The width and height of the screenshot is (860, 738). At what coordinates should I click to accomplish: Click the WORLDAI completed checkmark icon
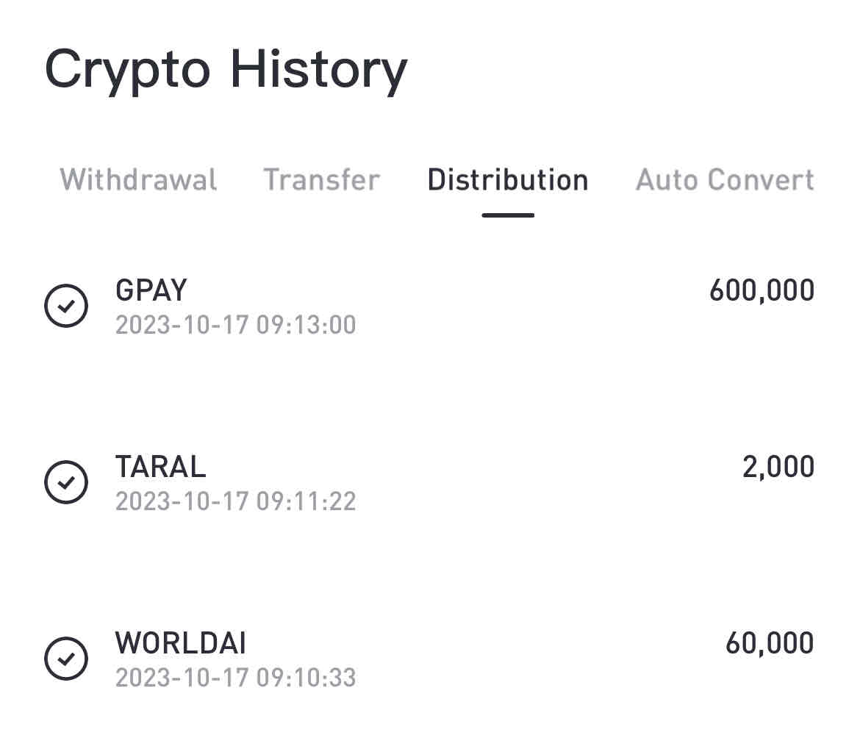point(66,659)
